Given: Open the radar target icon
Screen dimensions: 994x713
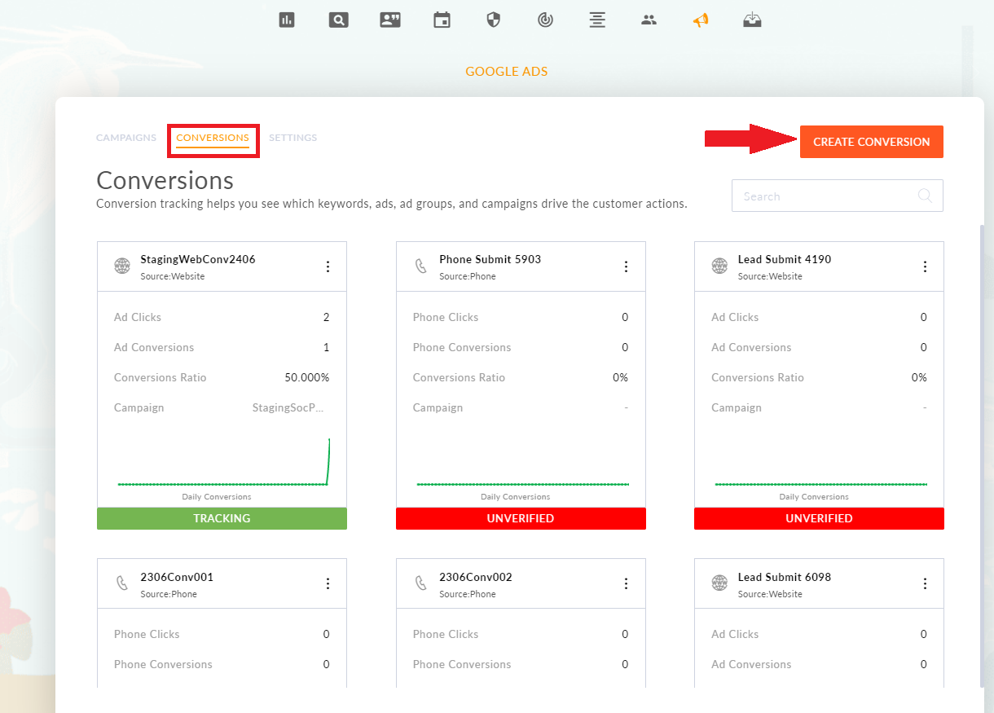Looking at the screenshot, I should point(545,20).
